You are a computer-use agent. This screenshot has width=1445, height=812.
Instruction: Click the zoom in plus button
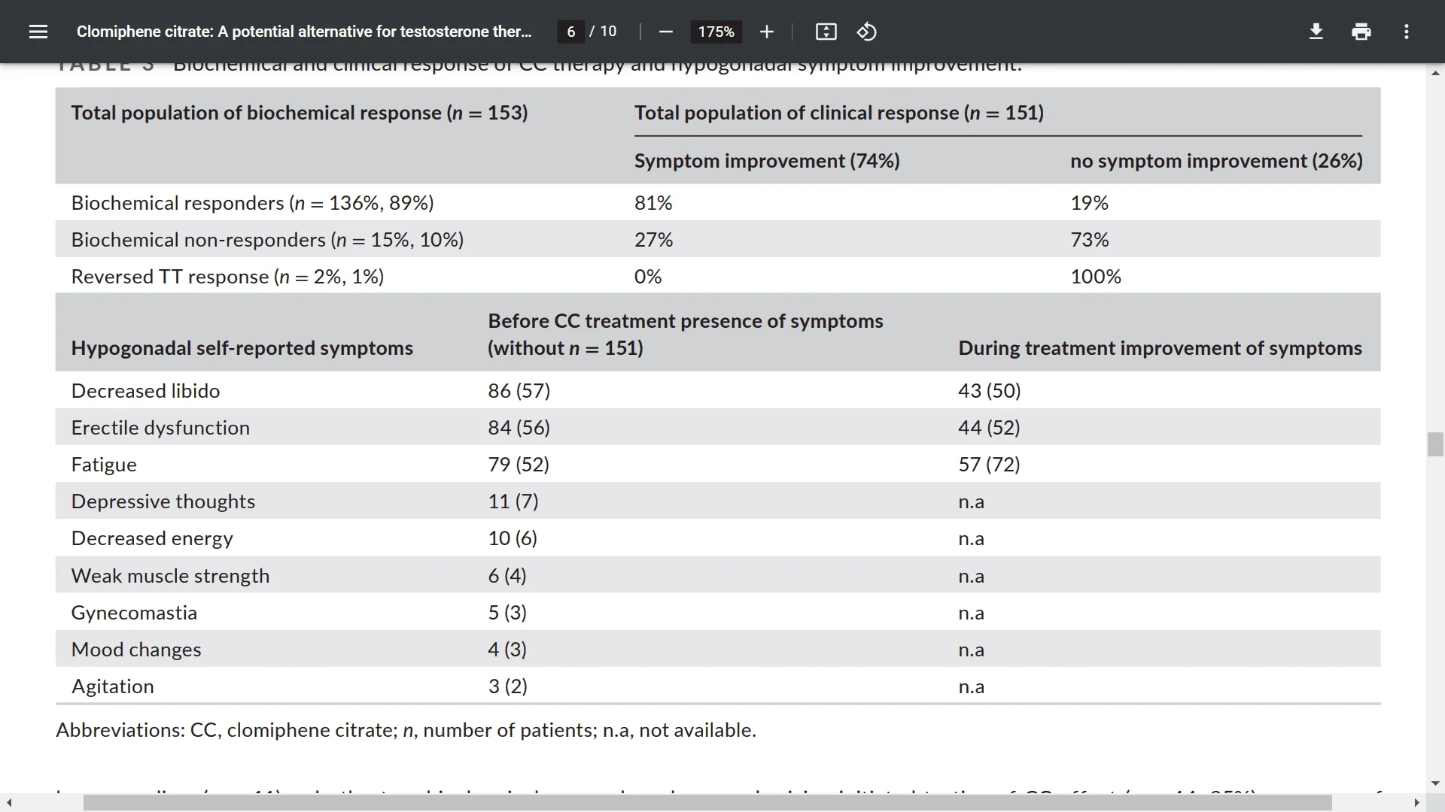766,32
